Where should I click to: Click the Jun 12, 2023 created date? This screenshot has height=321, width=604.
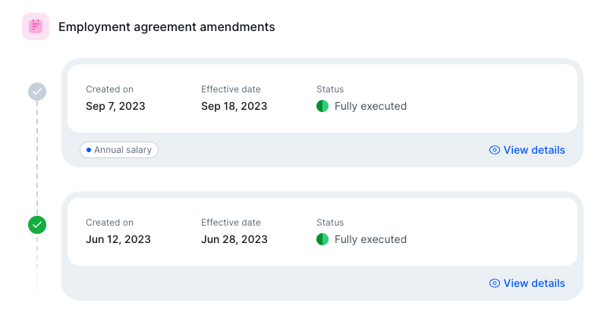tap(118, 239)
